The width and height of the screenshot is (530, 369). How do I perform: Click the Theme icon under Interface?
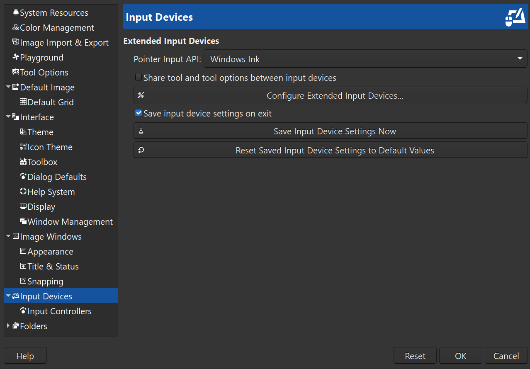(x=23, y=132)
